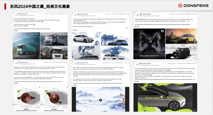Click the Dongfeng Motor name on the International Tea Day post
This screenshot has width=213, height=115.
[x=24, y=62]
